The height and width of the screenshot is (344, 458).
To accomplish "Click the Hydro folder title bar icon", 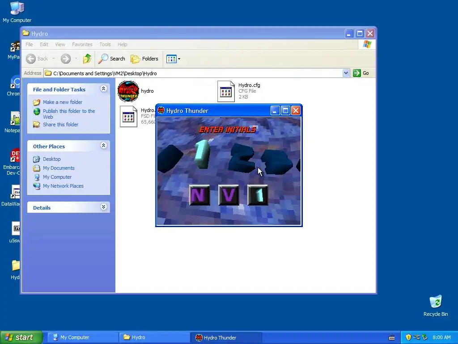I will click(x=26, y=33).
